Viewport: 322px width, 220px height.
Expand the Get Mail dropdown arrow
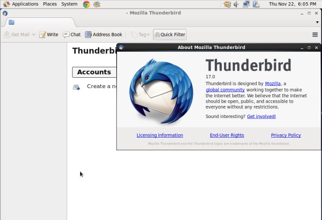click(x=33, y=35)
